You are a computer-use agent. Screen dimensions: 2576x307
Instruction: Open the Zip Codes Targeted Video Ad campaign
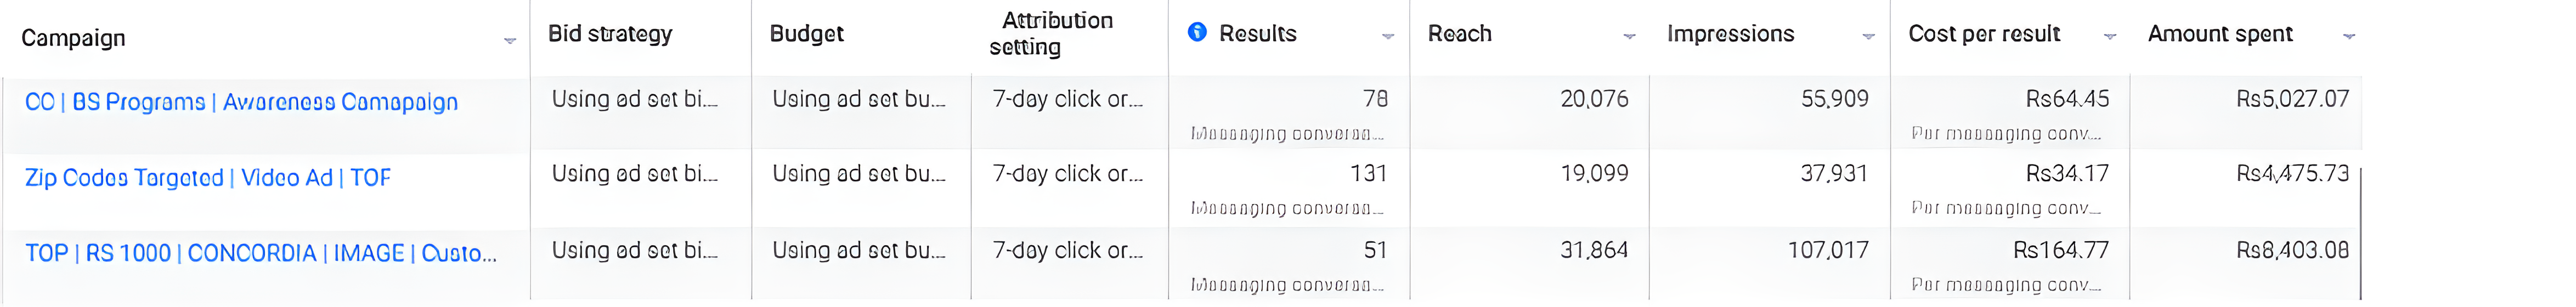(208, 178)
